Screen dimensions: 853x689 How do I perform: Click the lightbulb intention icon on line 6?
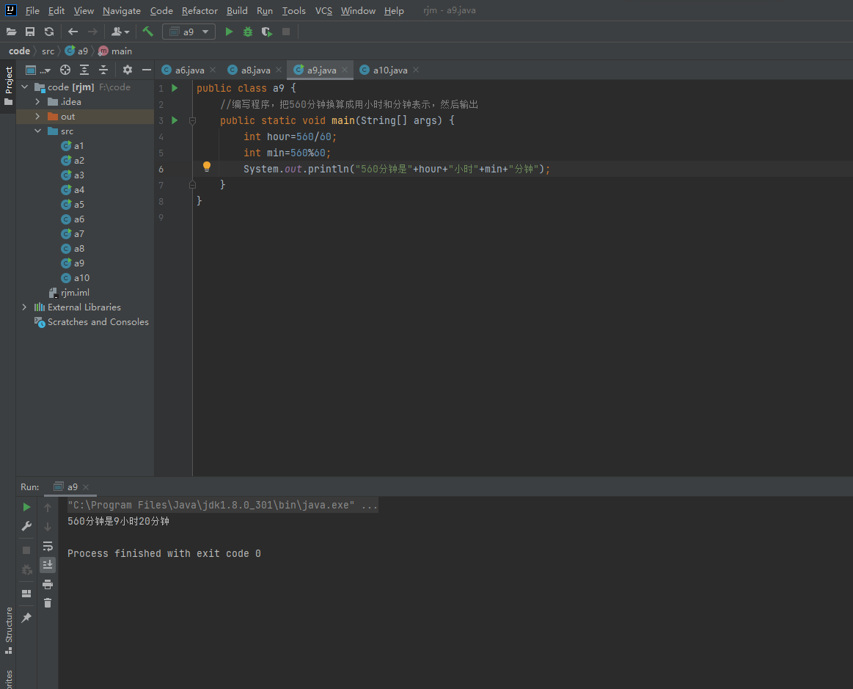pyautogui.click(x=207, y=167)
